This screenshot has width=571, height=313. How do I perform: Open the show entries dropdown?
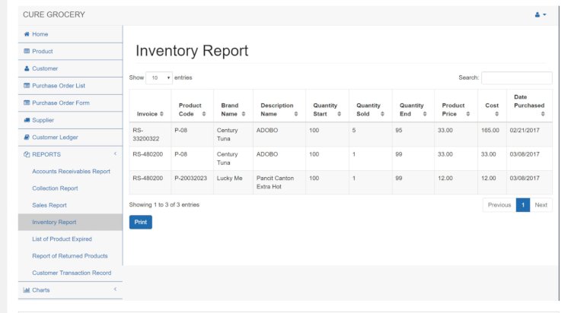159,77
